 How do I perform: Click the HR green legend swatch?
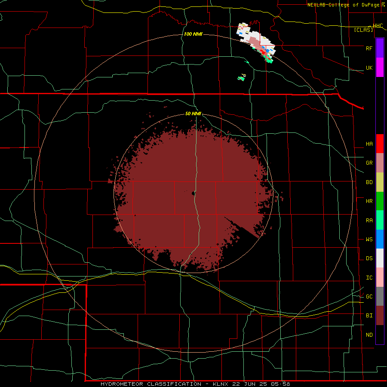tap(380, 201)
